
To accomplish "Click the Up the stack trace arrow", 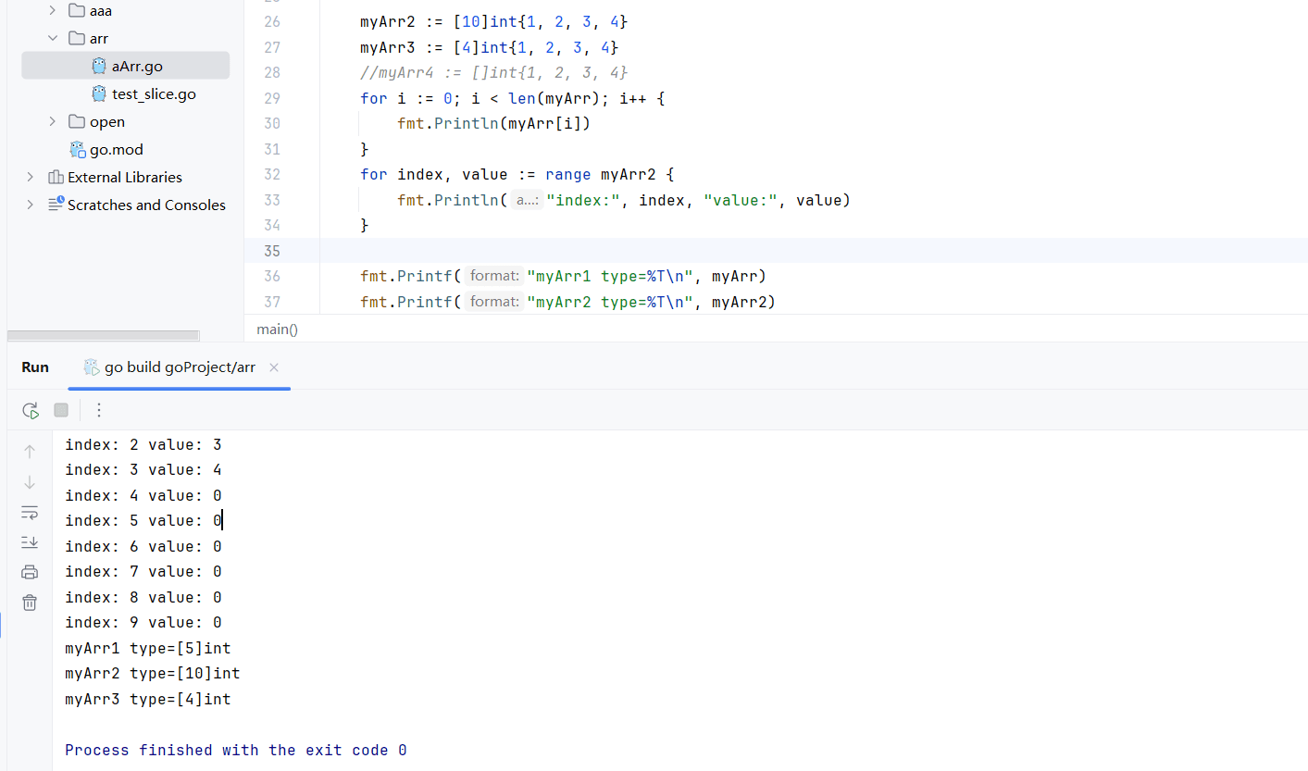I will (x=30, y=452).
